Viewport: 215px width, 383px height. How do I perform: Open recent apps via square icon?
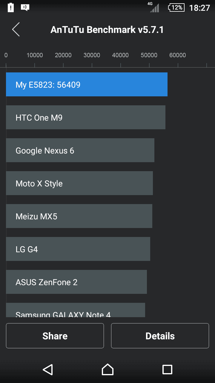click(167, 370)
